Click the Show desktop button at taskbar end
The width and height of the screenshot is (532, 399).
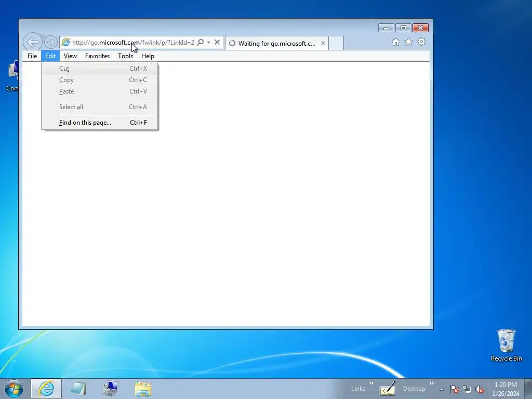tap(528, 389)
